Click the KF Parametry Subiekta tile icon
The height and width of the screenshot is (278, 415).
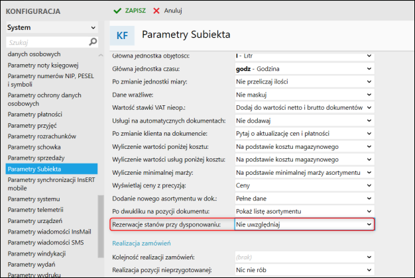pos(122,35)
